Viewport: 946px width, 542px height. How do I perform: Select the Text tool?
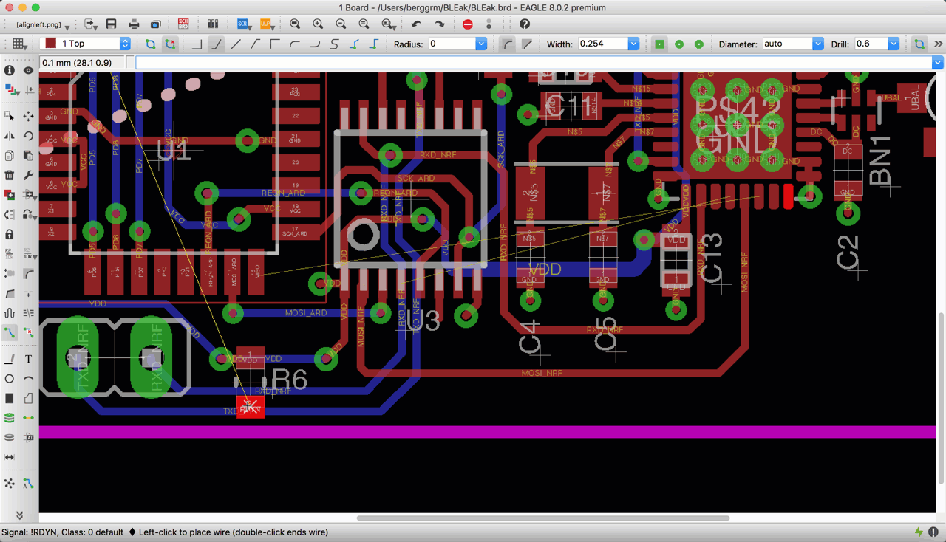28,359
